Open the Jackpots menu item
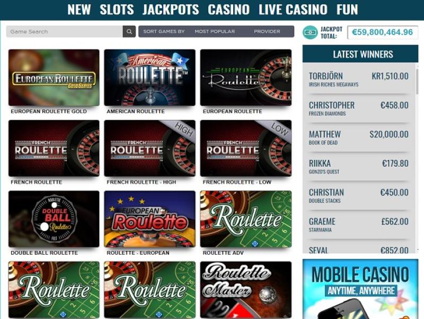Viewport: 424px width, 319px height. tap(171, 10)
